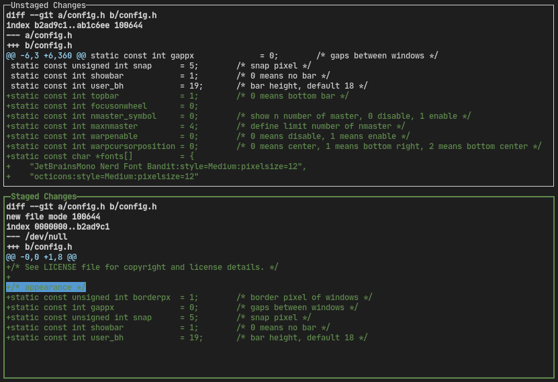
Task: Click the '--- /dev/null' line
Action: coord(37,237)
